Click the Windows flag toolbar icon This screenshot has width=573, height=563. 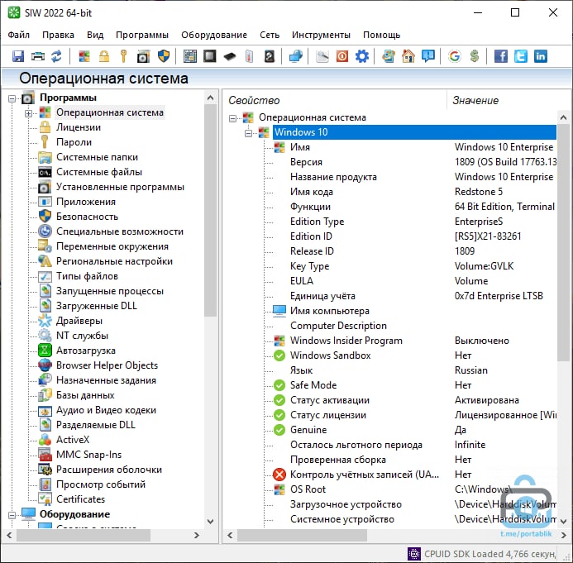84,56
